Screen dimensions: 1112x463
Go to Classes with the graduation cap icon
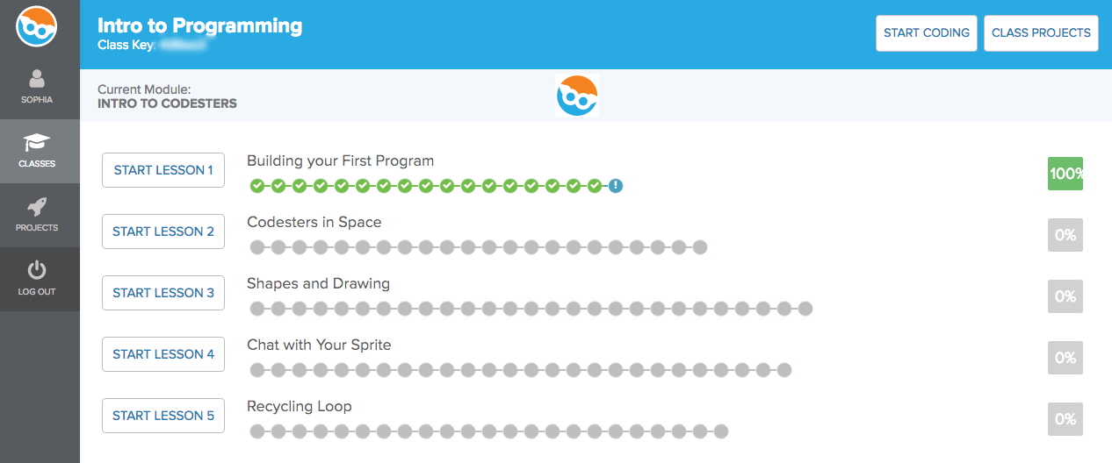click(x=37, y=143)
